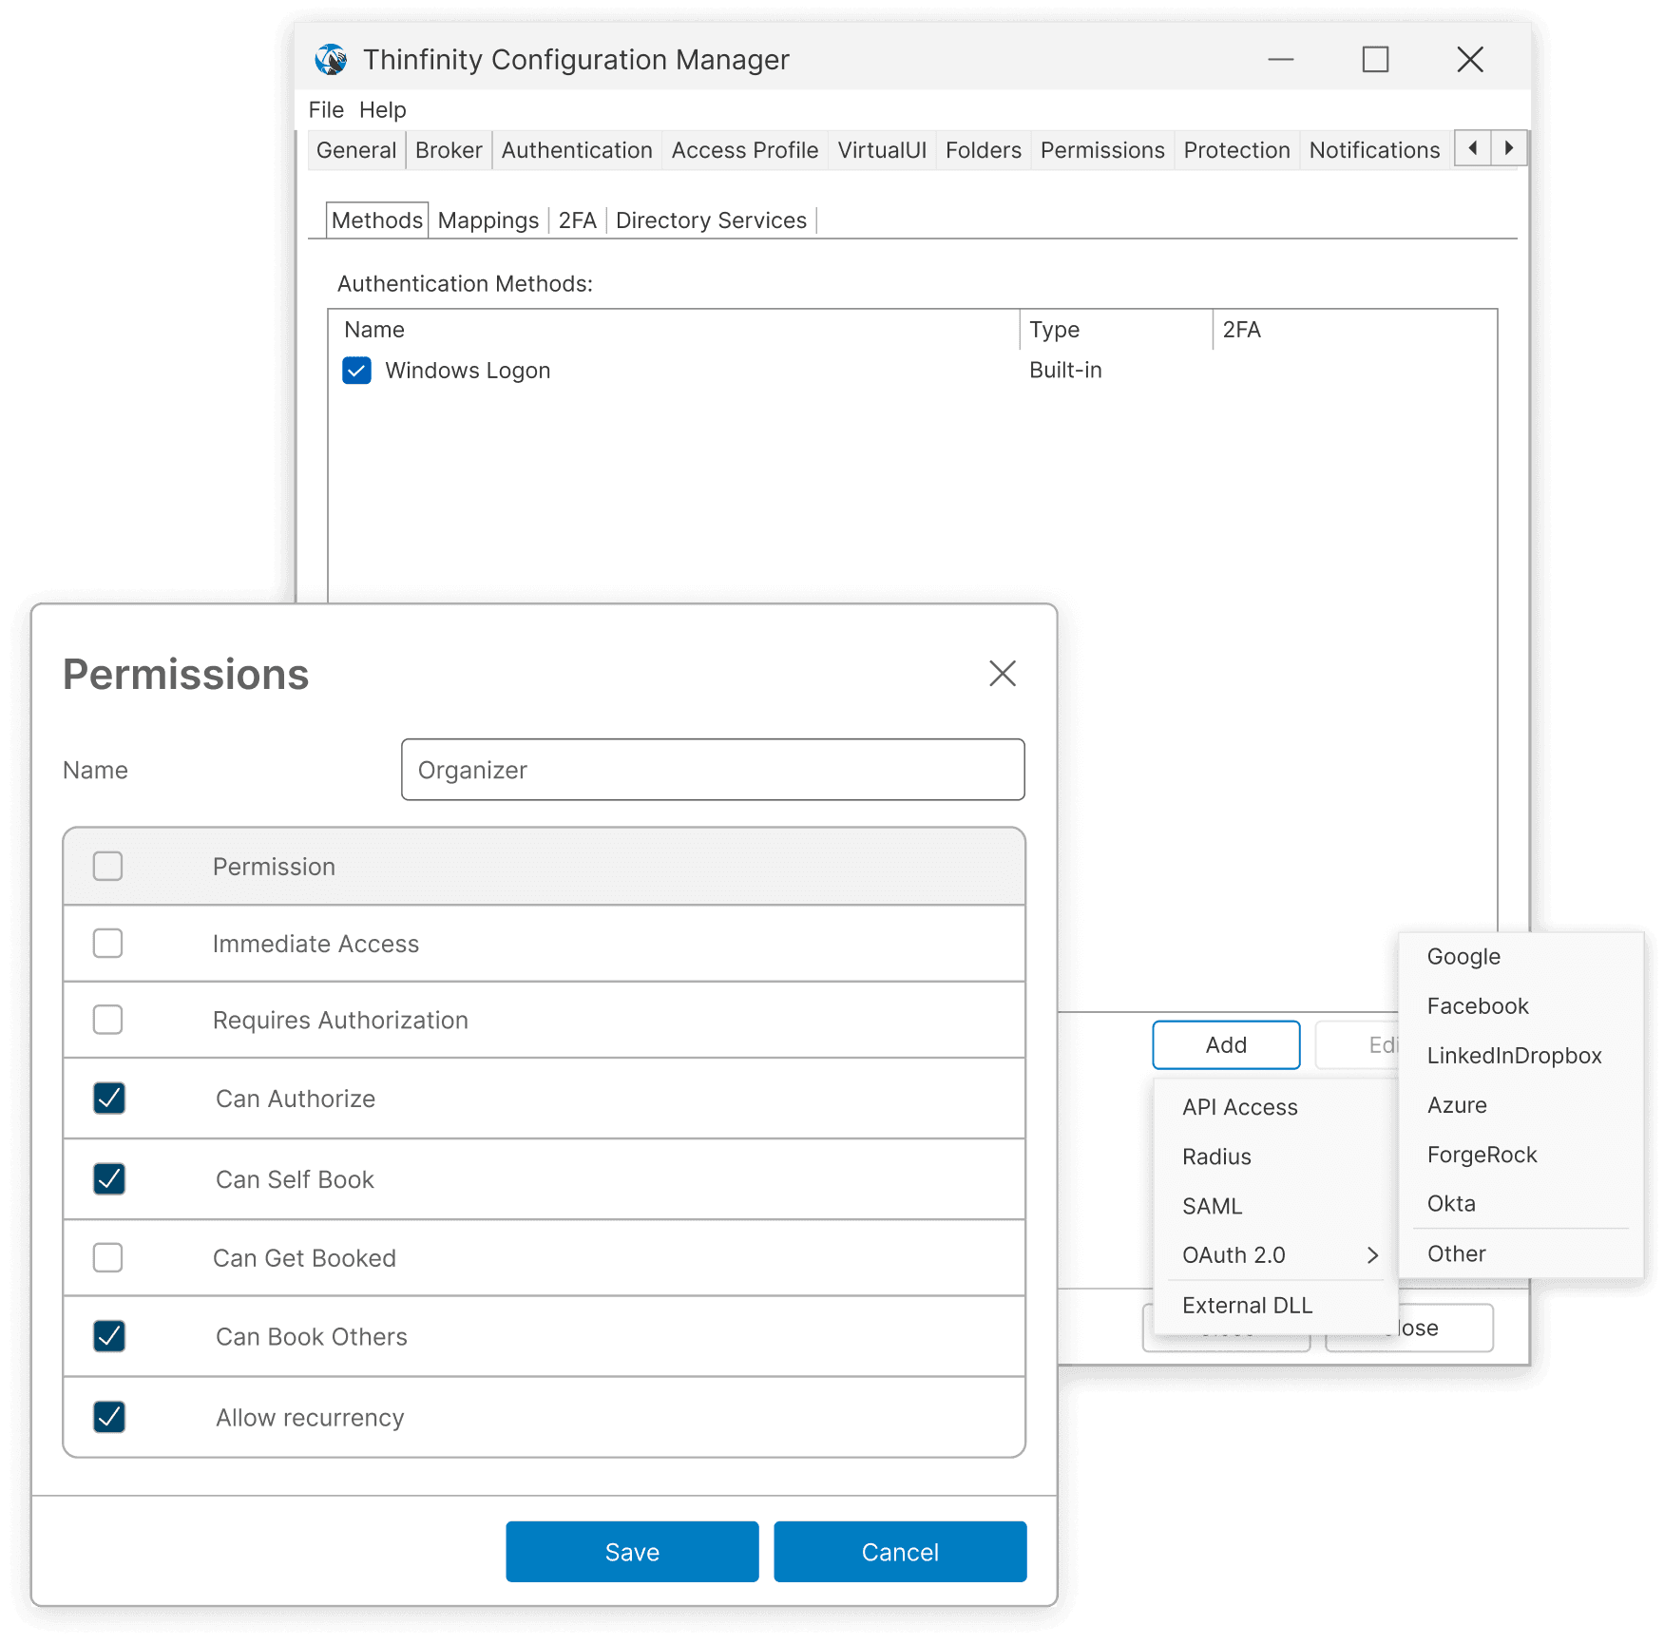This screenshot has height=1644, width=1664.
Task: Toggle the select-all Permission header checkbox
Action: 107,866
